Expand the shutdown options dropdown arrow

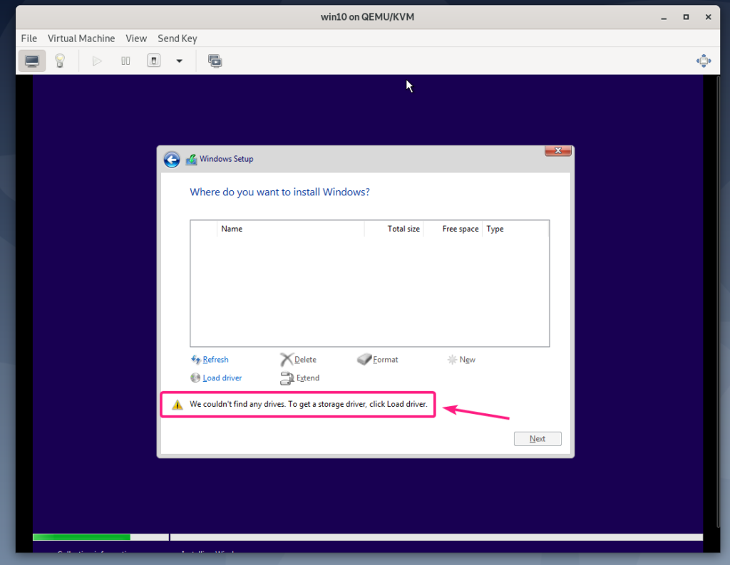coord(180,61)
